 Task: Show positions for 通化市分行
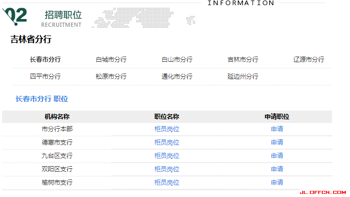177,77
